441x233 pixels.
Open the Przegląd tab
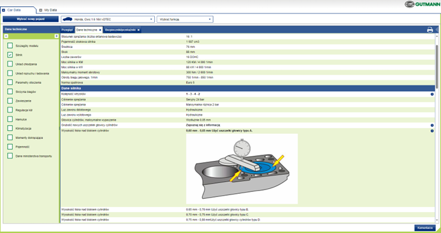coord(67,30)
